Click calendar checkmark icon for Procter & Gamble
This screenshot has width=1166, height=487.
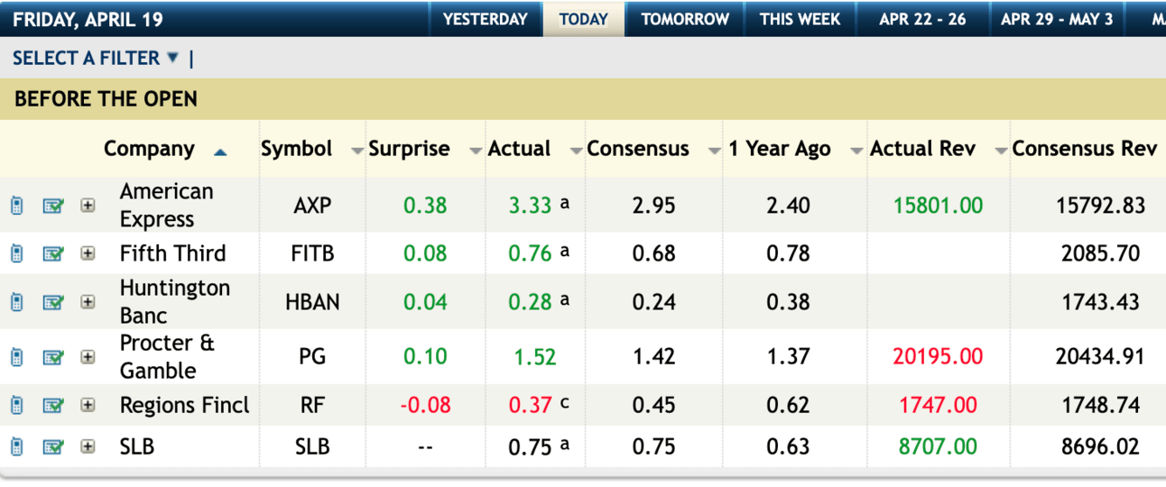53,357
